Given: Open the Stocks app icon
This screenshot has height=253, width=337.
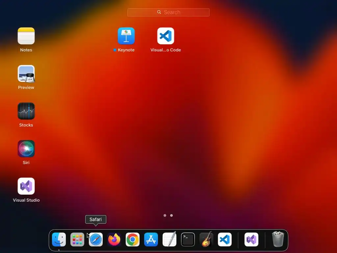Looking at the screenshot, I should [26, 111].
